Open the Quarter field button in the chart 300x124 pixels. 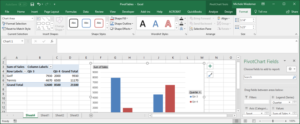(195, 92)
